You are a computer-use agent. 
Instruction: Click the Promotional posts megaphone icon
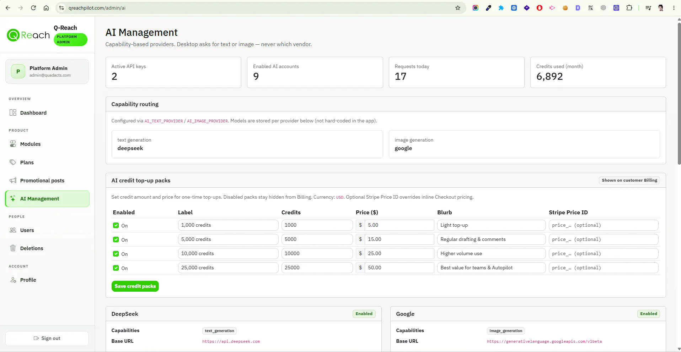[x=13, y=180]
